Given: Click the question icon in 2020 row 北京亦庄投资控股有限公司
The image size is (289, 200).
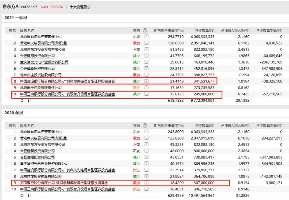Looking at the screenshot, I should (x=147, y=176).
